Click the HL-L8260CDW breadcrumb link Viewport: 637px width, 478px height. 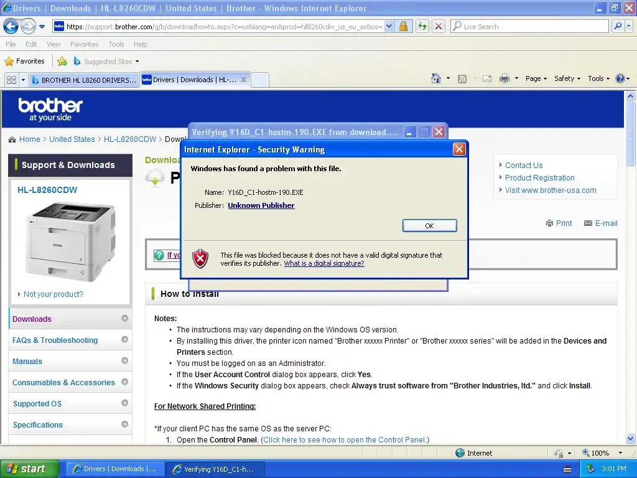tap(130, 139)
